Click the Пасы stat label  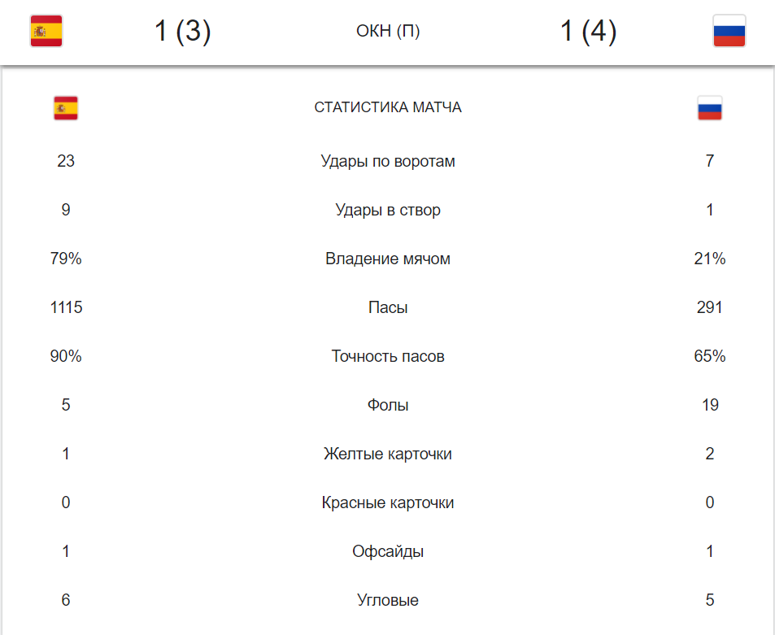click(388, 307)
